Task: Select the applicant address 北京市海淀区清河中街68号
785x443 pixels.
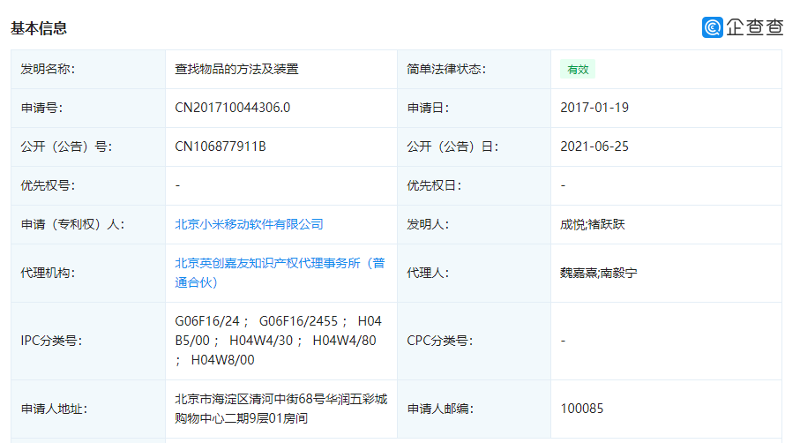Action: (280, 409)
